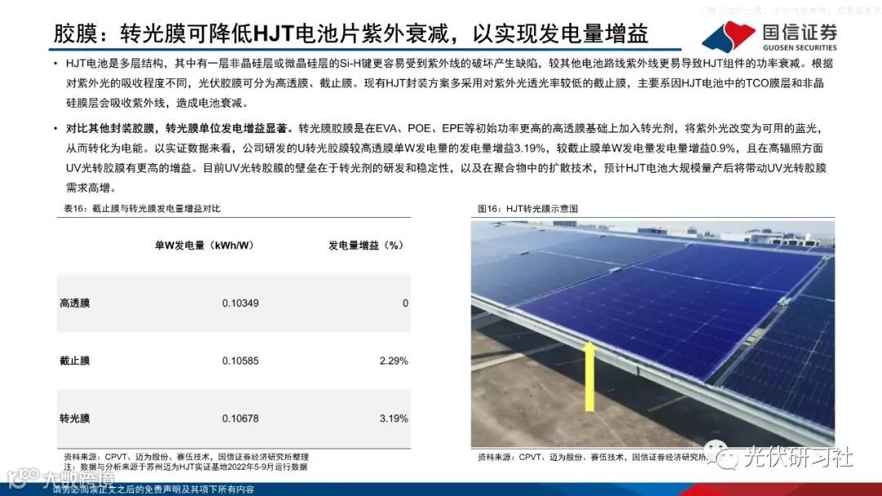Click the gain value 0 for 高透膜
Screen dimensions: 882x496
pyautogui.click(x=405, y=303)
